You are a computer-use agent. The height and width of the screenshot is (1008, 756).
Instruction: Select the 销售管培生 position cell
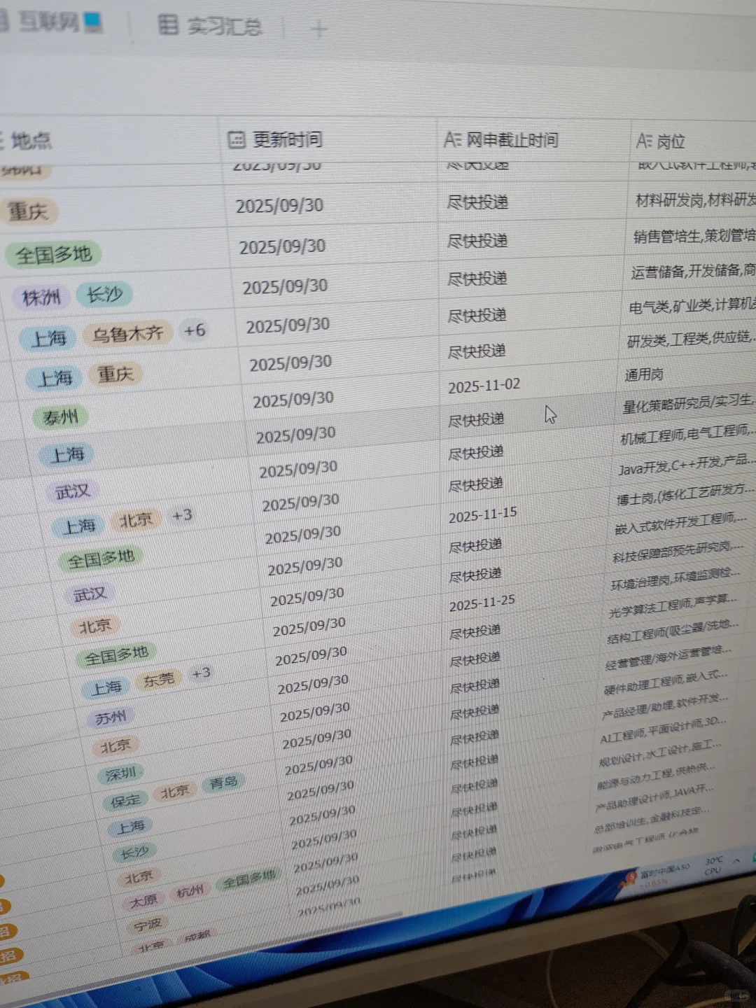pos(694,237)
